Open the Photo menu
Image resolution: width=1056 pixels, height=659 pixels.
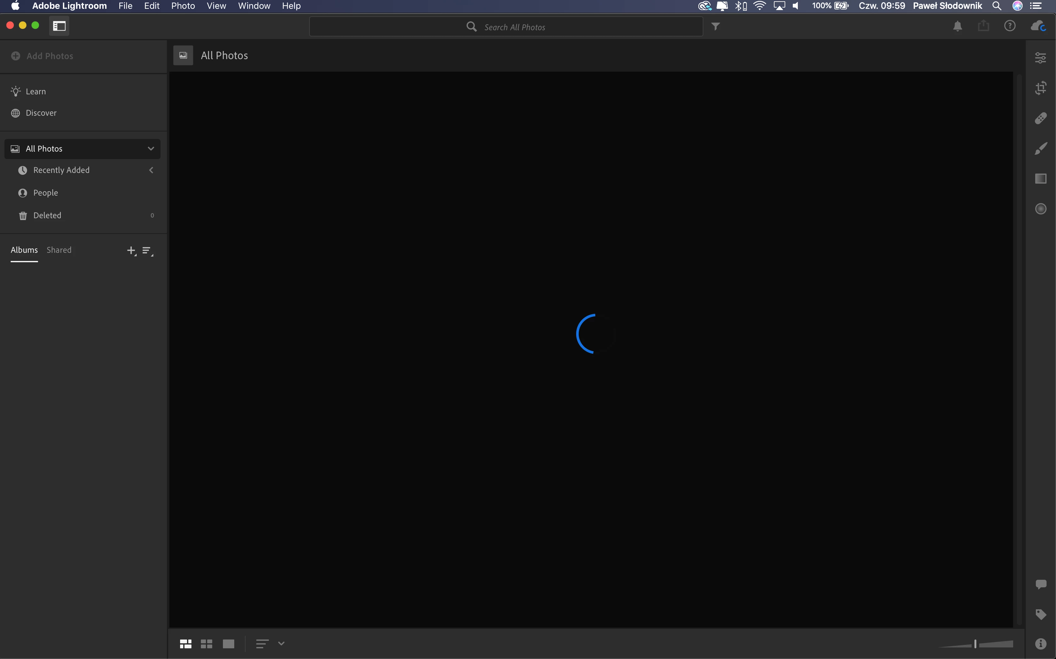coord(183,6)
